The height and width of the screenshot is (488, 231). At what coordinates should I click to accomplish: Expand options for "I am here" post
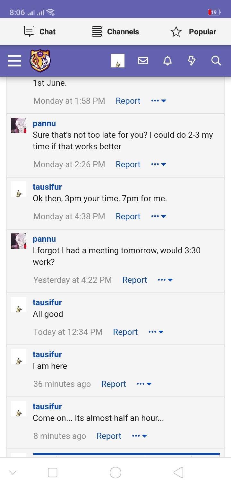pyautogui.click(x=144, y=384)
